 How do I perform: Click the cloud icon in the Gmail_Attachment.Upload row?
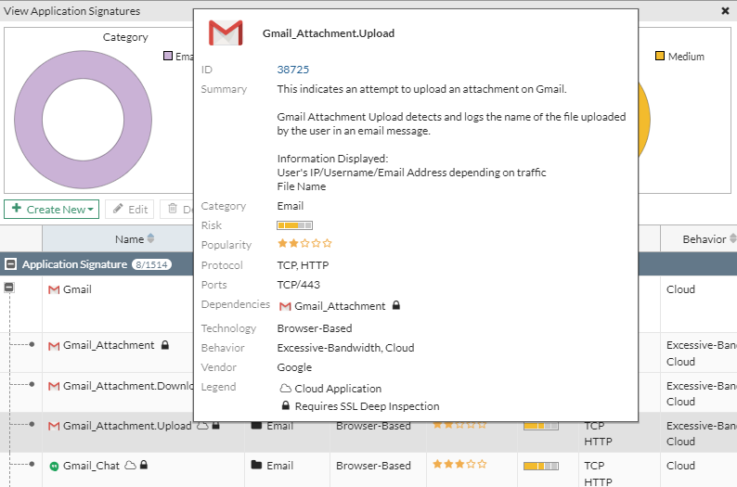coord(202,426)
